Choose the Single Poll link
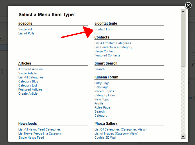The height and width of the screenshot is (145, 195). tap(25, 30)
